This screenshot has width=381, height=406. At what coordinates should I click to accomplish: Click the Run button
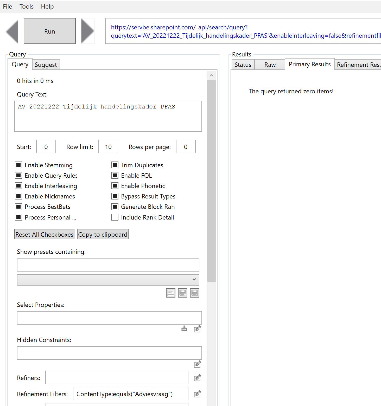click(50, 31)
